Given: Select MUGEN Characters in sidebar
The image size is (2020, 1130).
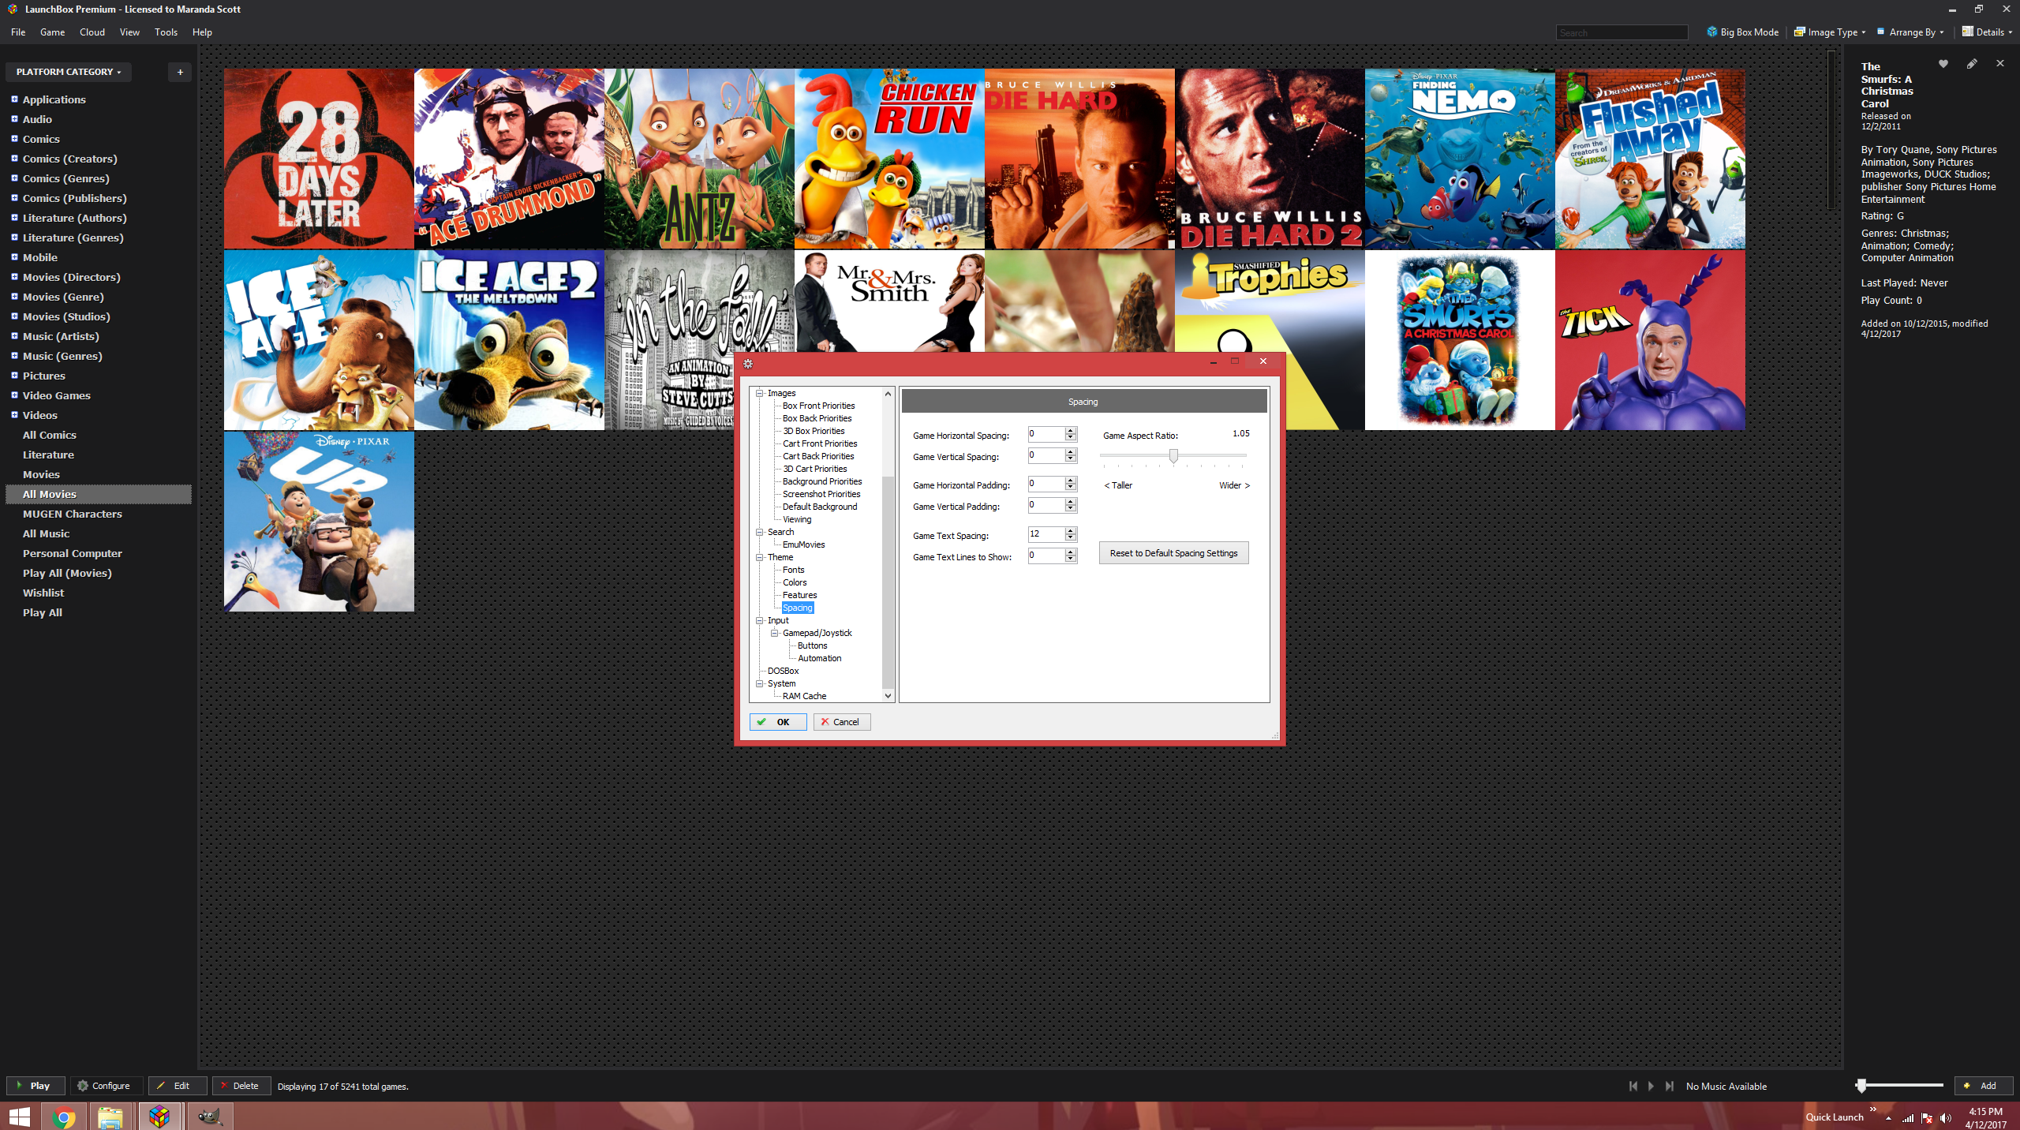Looking at the screenshot, I should 73,514.
